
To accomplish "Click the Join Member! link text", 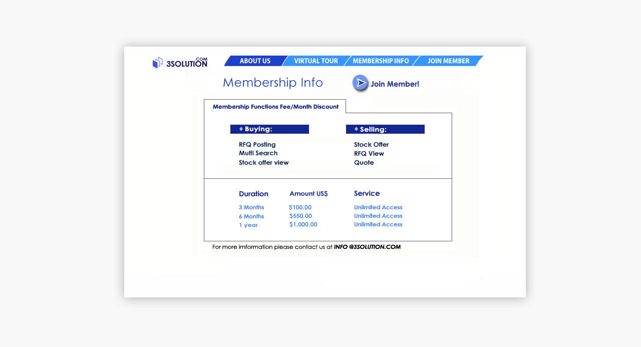I will 395,84.
